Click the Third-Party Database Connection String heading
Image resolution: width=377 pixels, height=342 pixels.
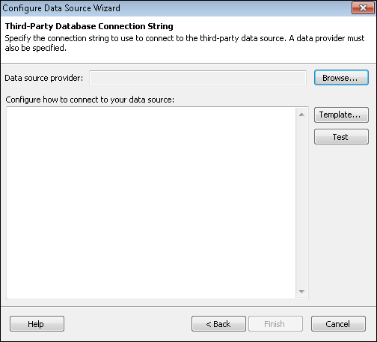pyautogui.click(x=89, y=26)
